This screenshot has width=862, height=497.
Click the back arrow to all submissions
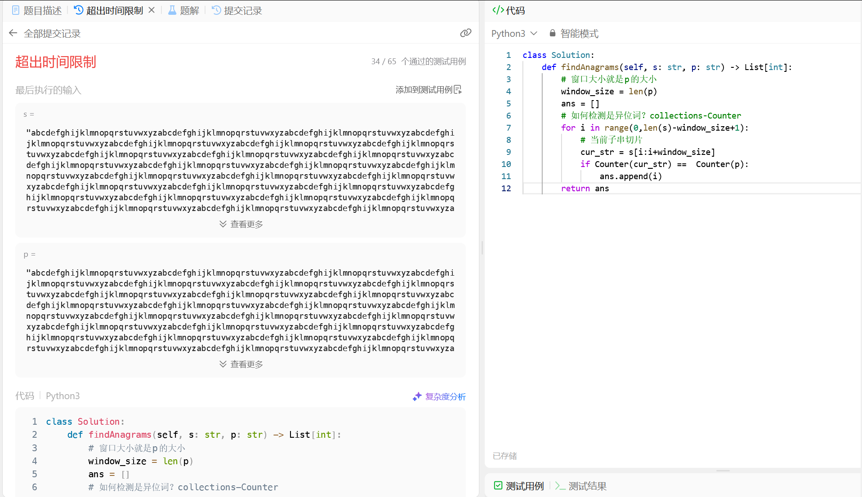[13, 33]
